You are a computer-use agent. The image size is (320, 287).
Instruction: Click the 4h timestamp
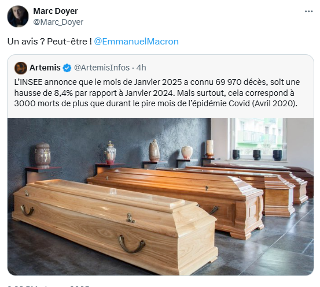[141, 68]
